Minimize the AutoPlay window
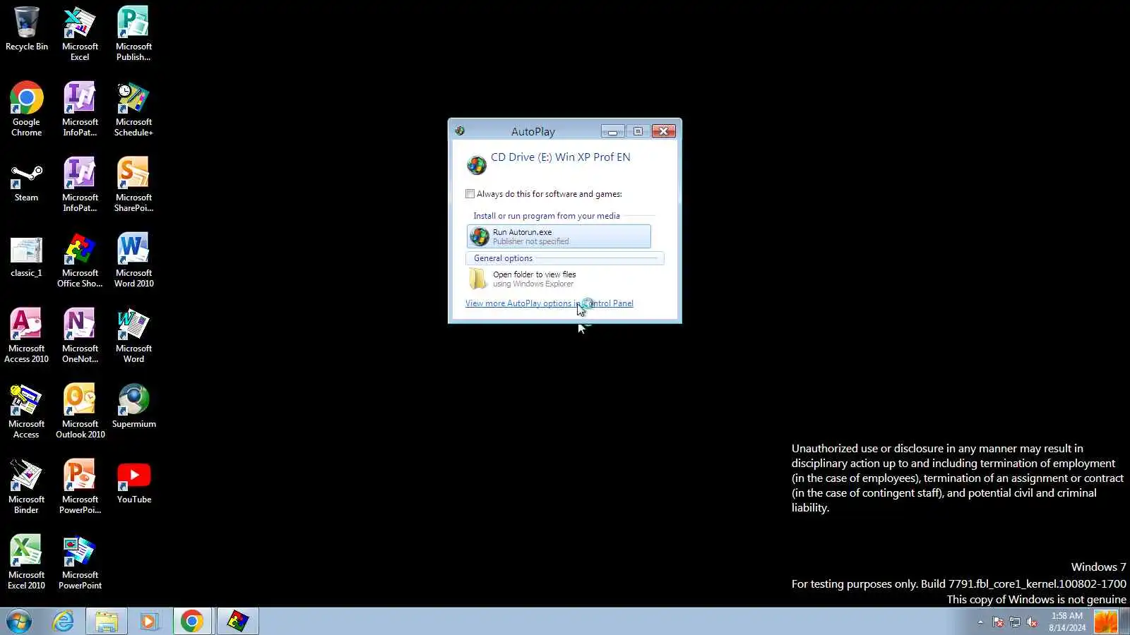The height and width of the screenshot is (635, 1130). click(612, 131)
